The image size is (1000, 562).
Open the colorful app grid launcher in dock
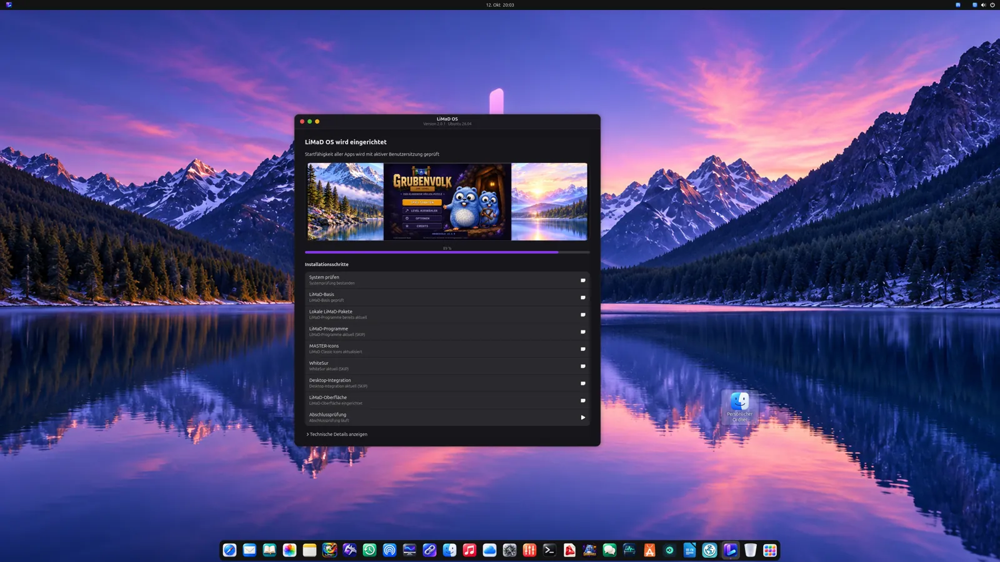click(x=770, y=550)
